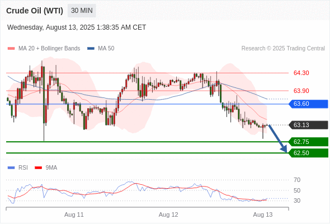Screen dimensions: 330x224
Task: Click the blue 63.60 pivot price tag
Action: pos(308,104)
